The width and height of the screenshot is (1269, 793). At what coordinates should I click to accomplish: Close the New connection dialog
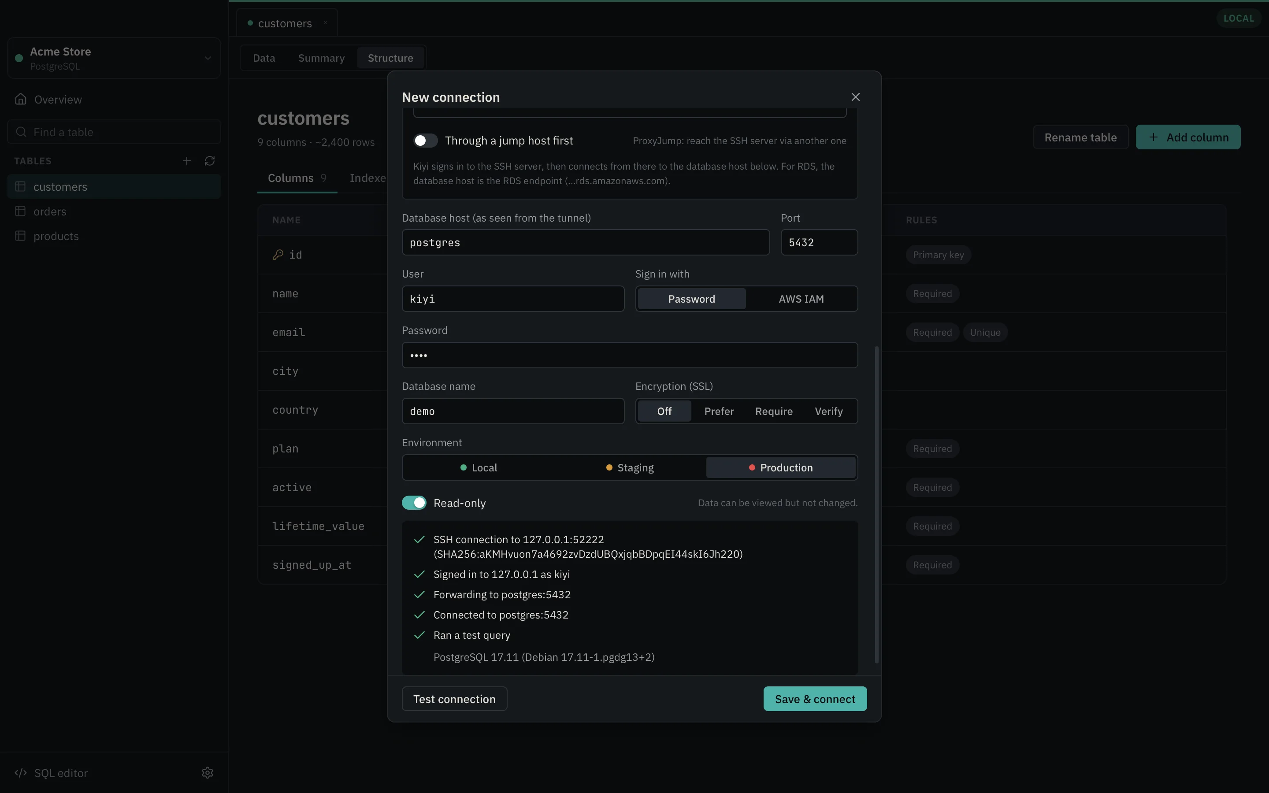point(855,97)
